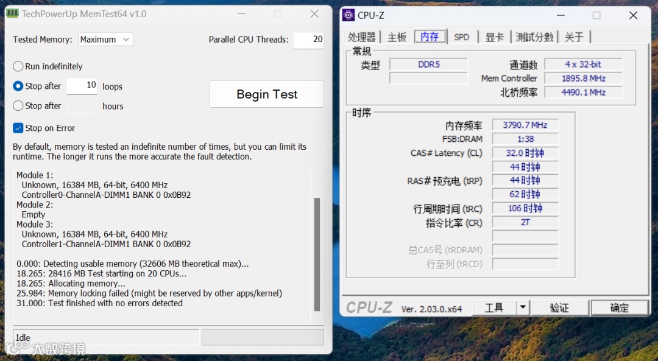658x361 pixels.
Task: Switch to the 显卡 tab in CPU-Z
Action: (x=494, y=37)
